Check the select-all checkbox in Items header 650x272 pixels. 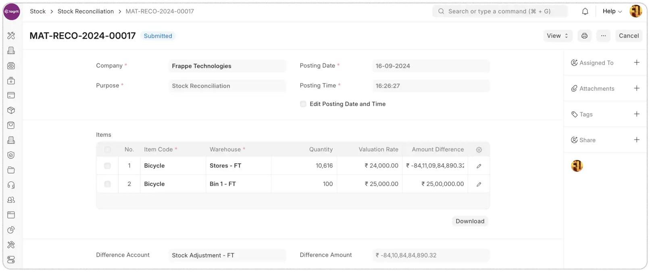point(107,150)
